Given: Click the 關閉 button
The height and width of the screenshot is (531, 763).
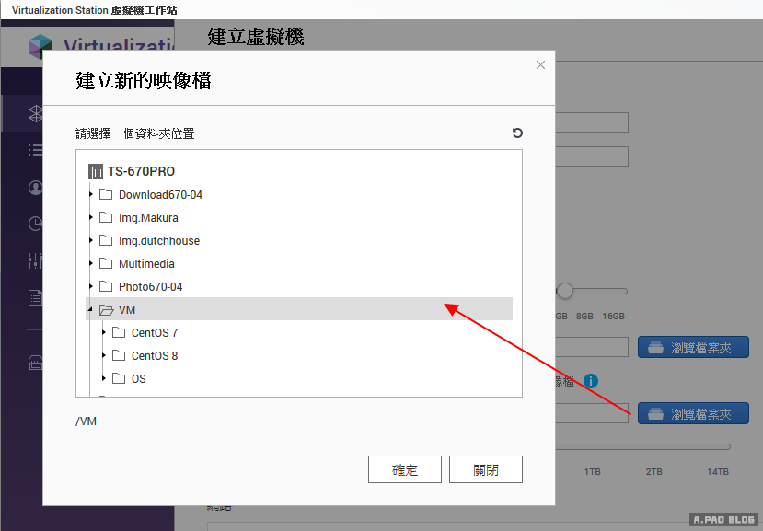Looking at the screenshot, I should pyautogui.click(x=486, y=469).
